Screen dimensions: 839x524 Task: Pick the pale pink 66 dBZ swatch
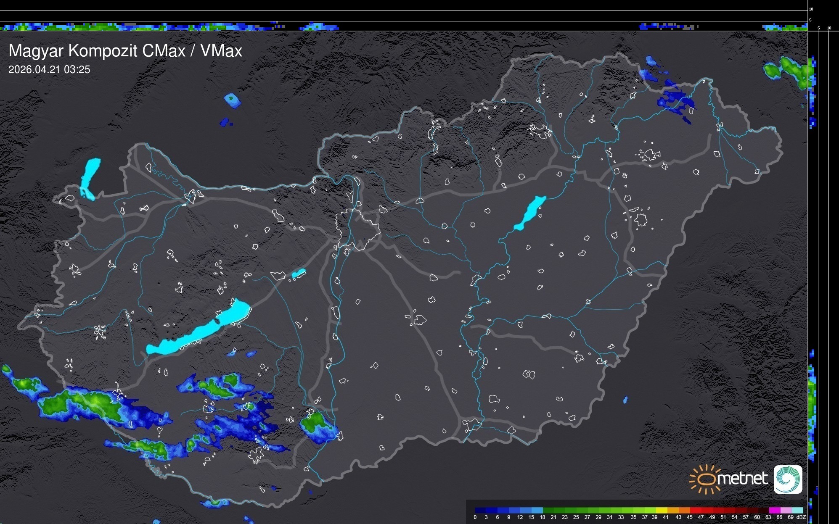[786, 510]
